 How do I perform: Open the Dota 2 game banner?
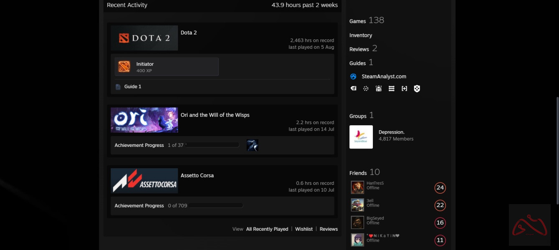point(144,38)
